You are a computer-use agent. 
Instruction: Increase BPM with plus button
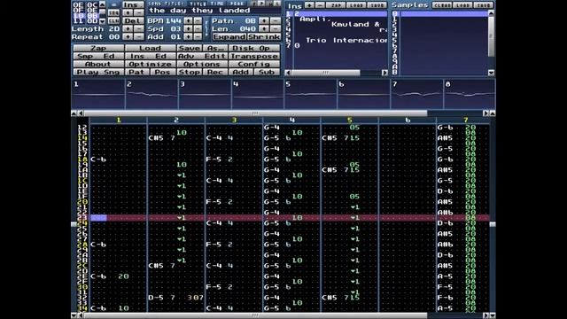point(188,21)
